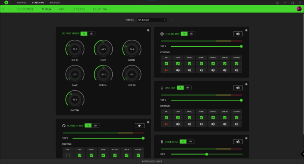This screenshot has height=164, width=304.
Task: Open the OA Default profile dropdown
Action: (x=152, y=20)
